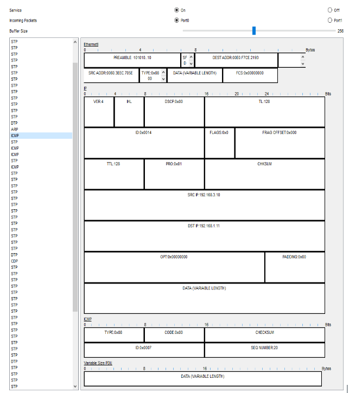The image size is (349, 393).
Task: Click the IP section heading
Action: [x=85, y=88]
